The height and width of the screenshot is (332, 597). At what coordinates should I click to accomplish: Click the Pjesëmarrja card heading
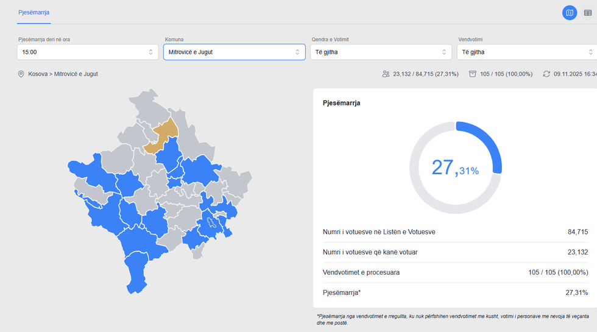pos(341,103)
